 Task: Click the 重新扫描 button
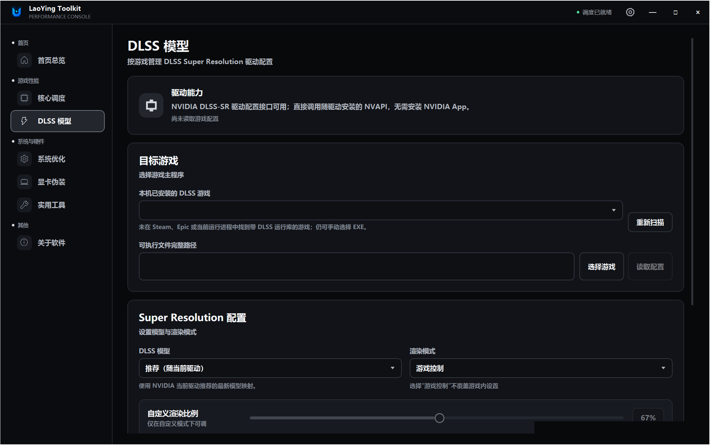coord(650,222)
